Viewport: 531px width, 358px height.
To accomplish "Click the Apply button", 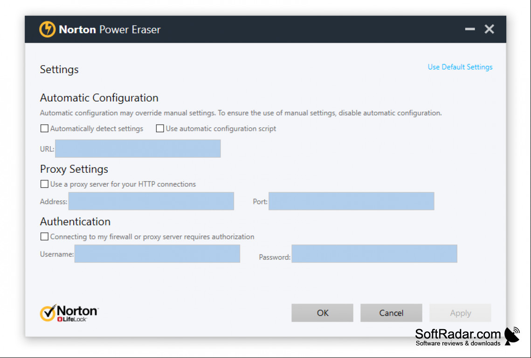I will (x=460, y=313).
